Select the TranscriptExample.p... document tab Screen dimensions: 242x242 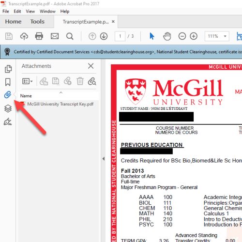[x=86, y=22]
